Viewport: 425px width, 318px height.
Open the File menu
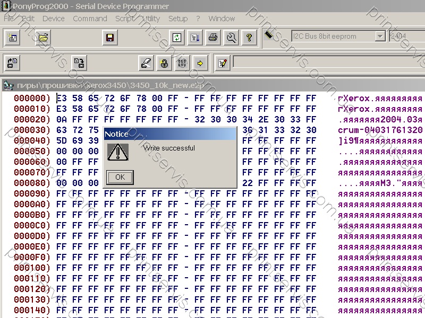[9, 19]
